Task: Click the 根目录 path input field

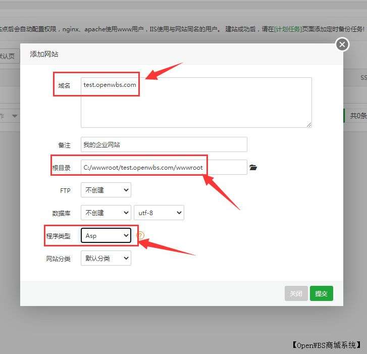Action: [x=164, y=167]
